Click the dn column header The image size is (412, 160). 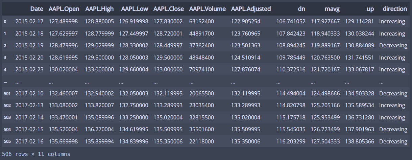(302, 9)
